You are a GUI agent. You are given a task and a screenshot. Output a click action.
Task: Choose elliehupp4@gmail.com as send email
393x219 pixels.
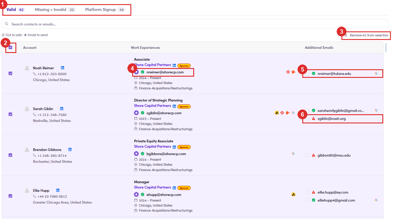[307, 200]
